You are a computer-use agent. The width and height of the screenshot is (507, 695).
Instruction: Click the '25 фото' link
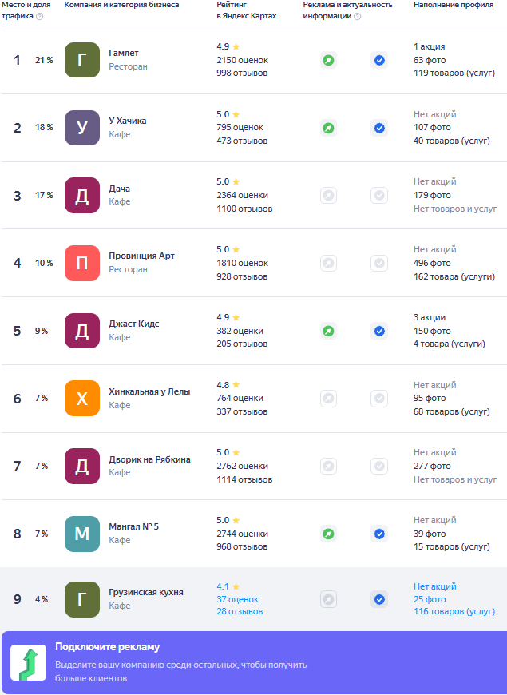(430, 599)
